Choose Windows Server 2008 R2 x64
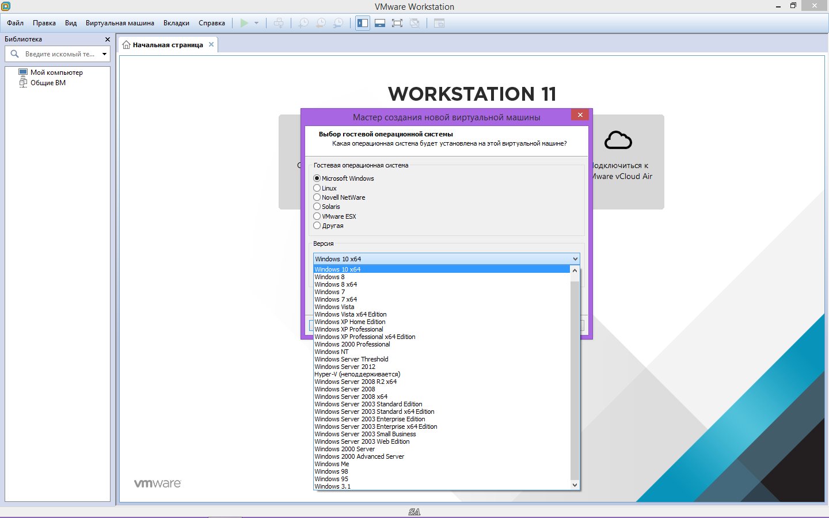The height and width of the screenshot is (518, 829). (442, 382)
